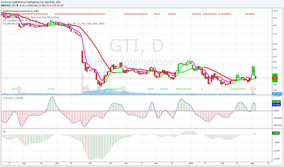Click the green 4.03 price tag
This screenshot has width=284, height=167.
tap(275, 75)
